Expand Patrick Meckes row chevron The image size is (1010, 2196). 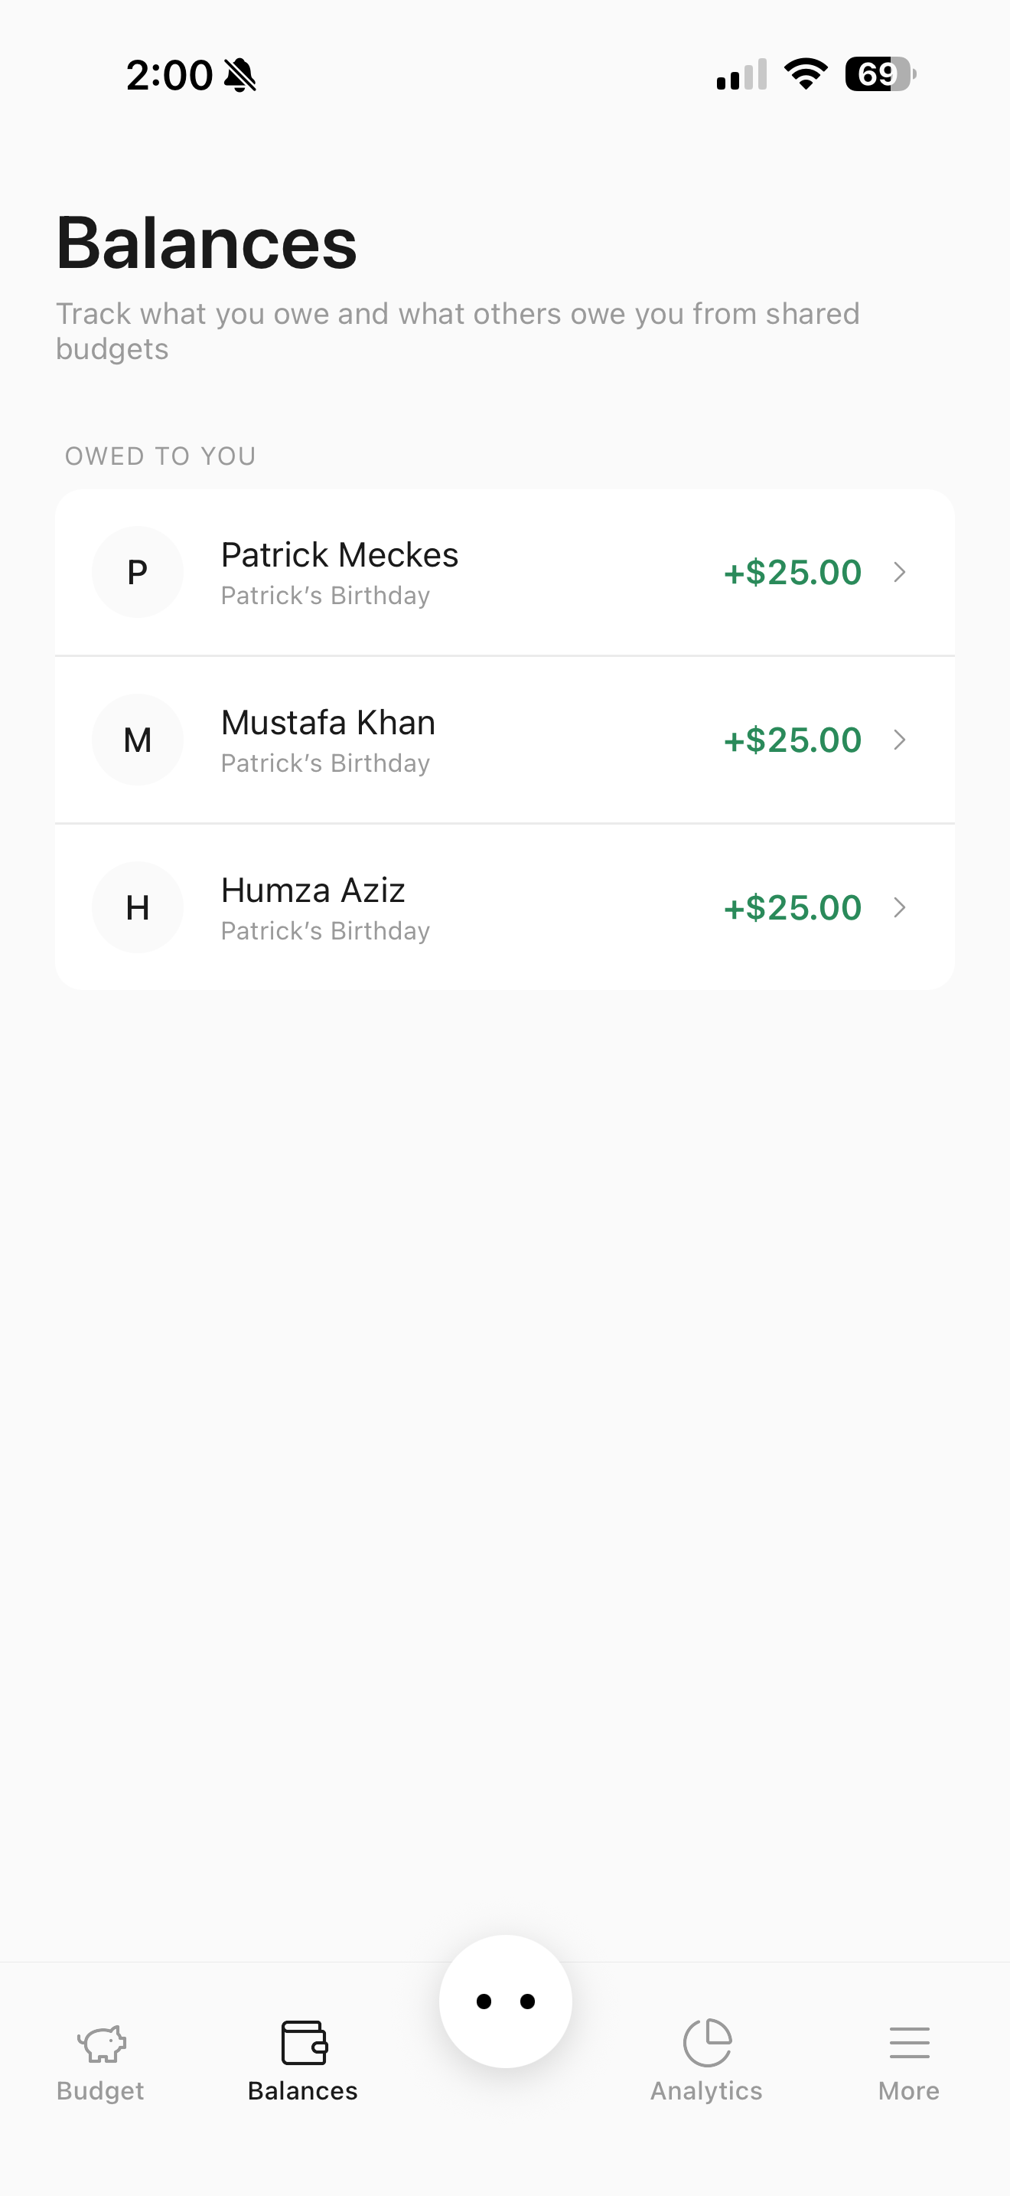click(x=899, y=572)
